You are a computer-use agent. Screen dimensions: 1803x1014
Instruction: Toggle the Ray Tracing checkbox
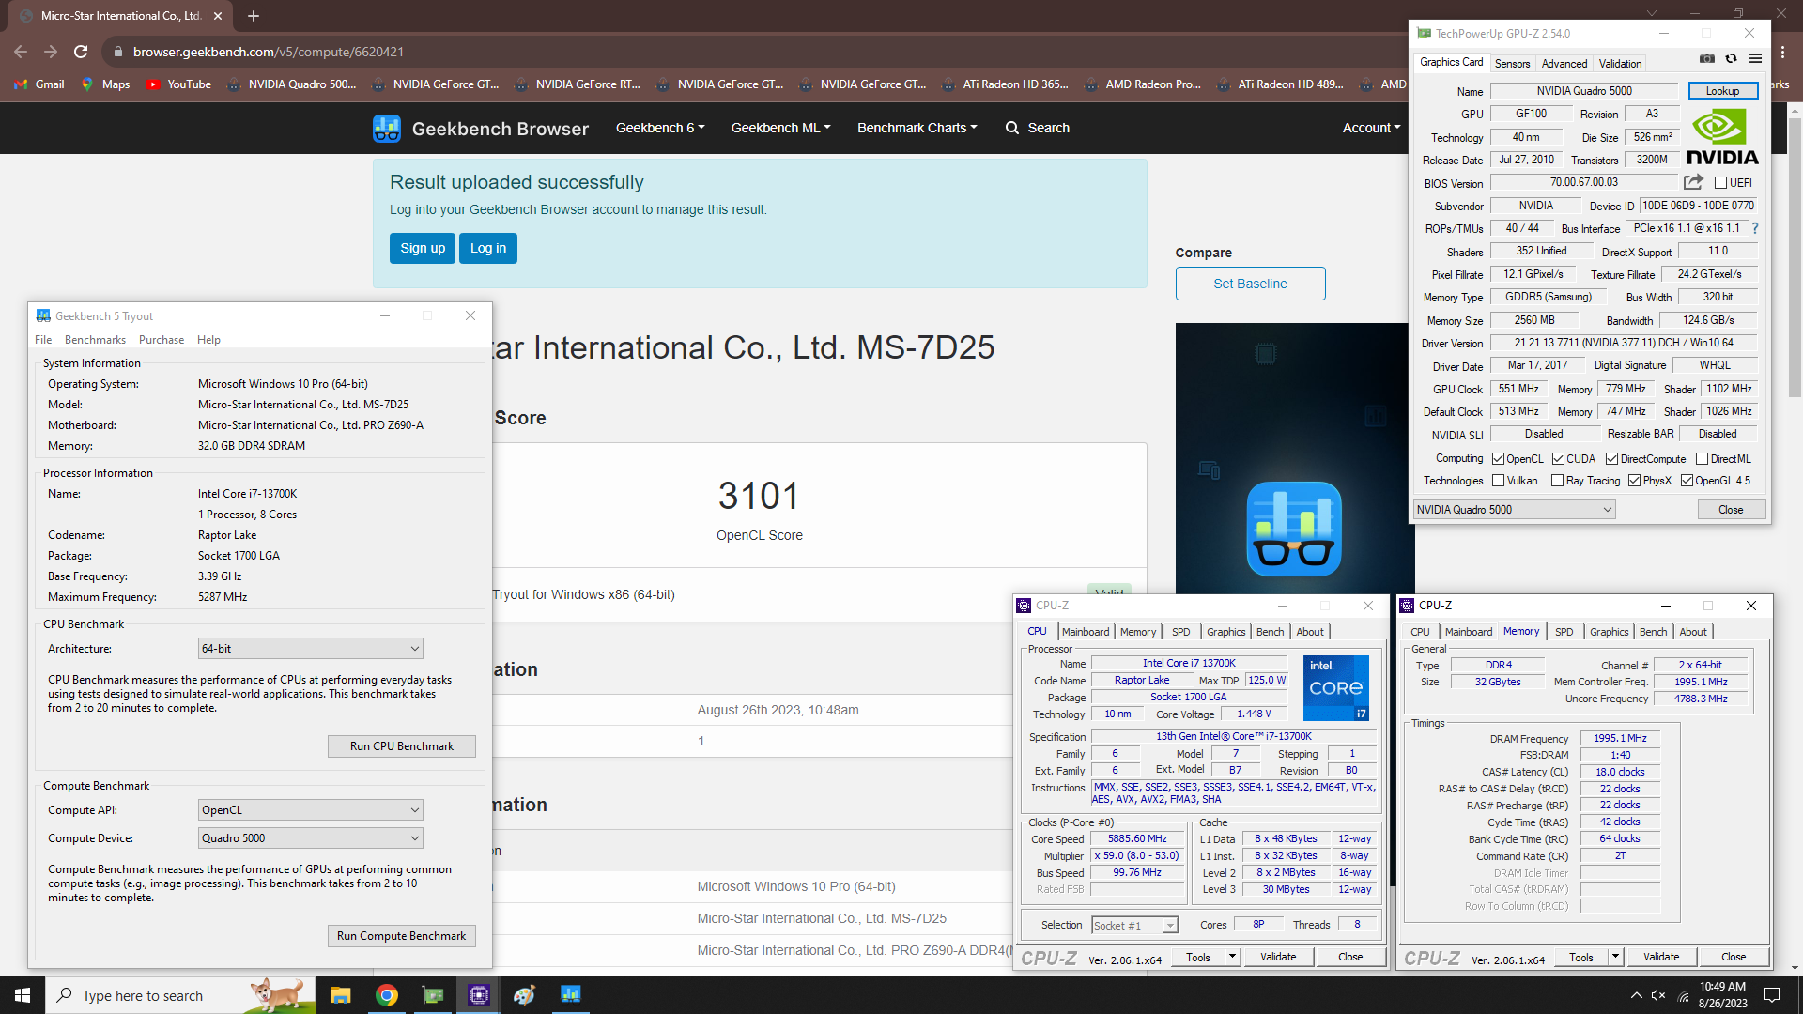(x=1557, y=481)
